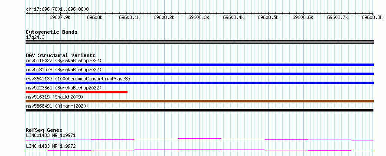Click the 69608.2k ruler tick label

click(x=164, y=17)
